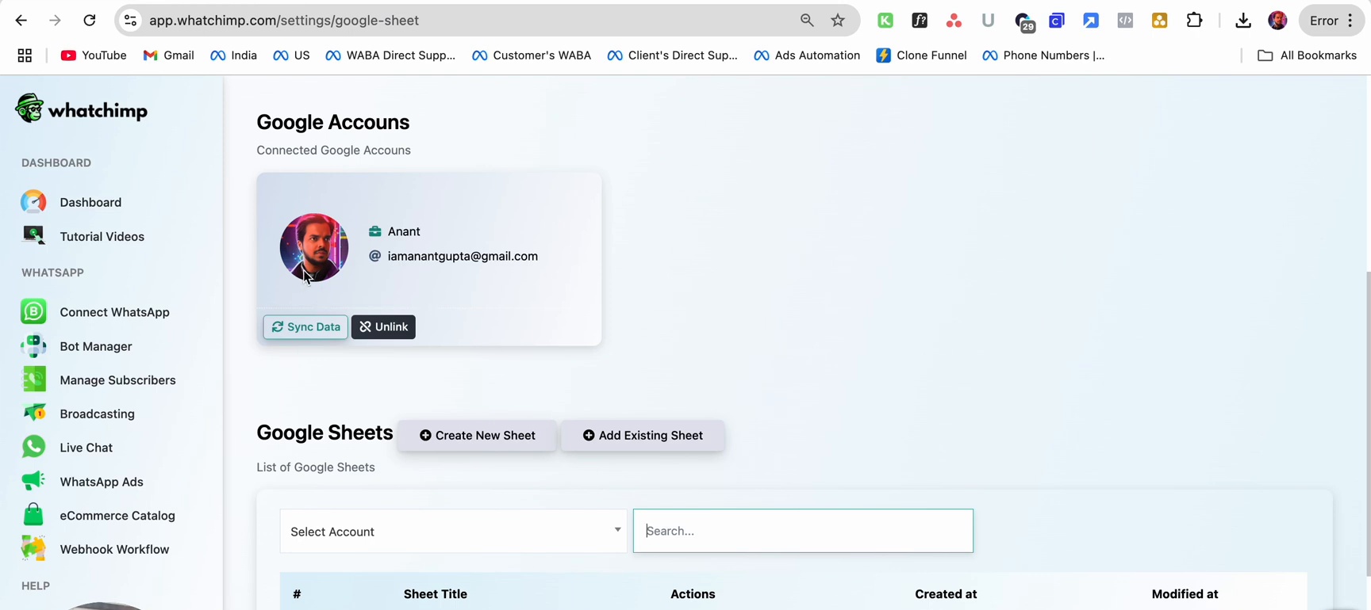Screen dimensions: 1371x610
Task: Click the Anant profile picture
Action: [314, 247]
